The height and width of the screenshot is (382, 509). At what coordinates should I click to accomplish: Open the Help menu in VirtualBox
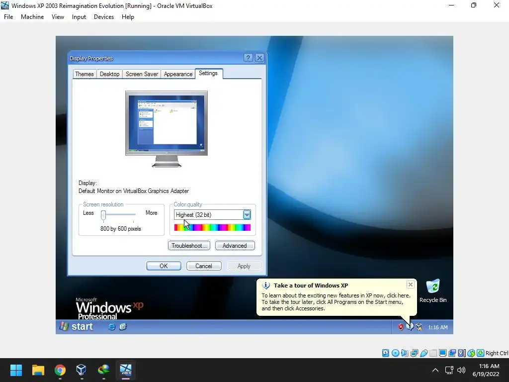[128, 17]
